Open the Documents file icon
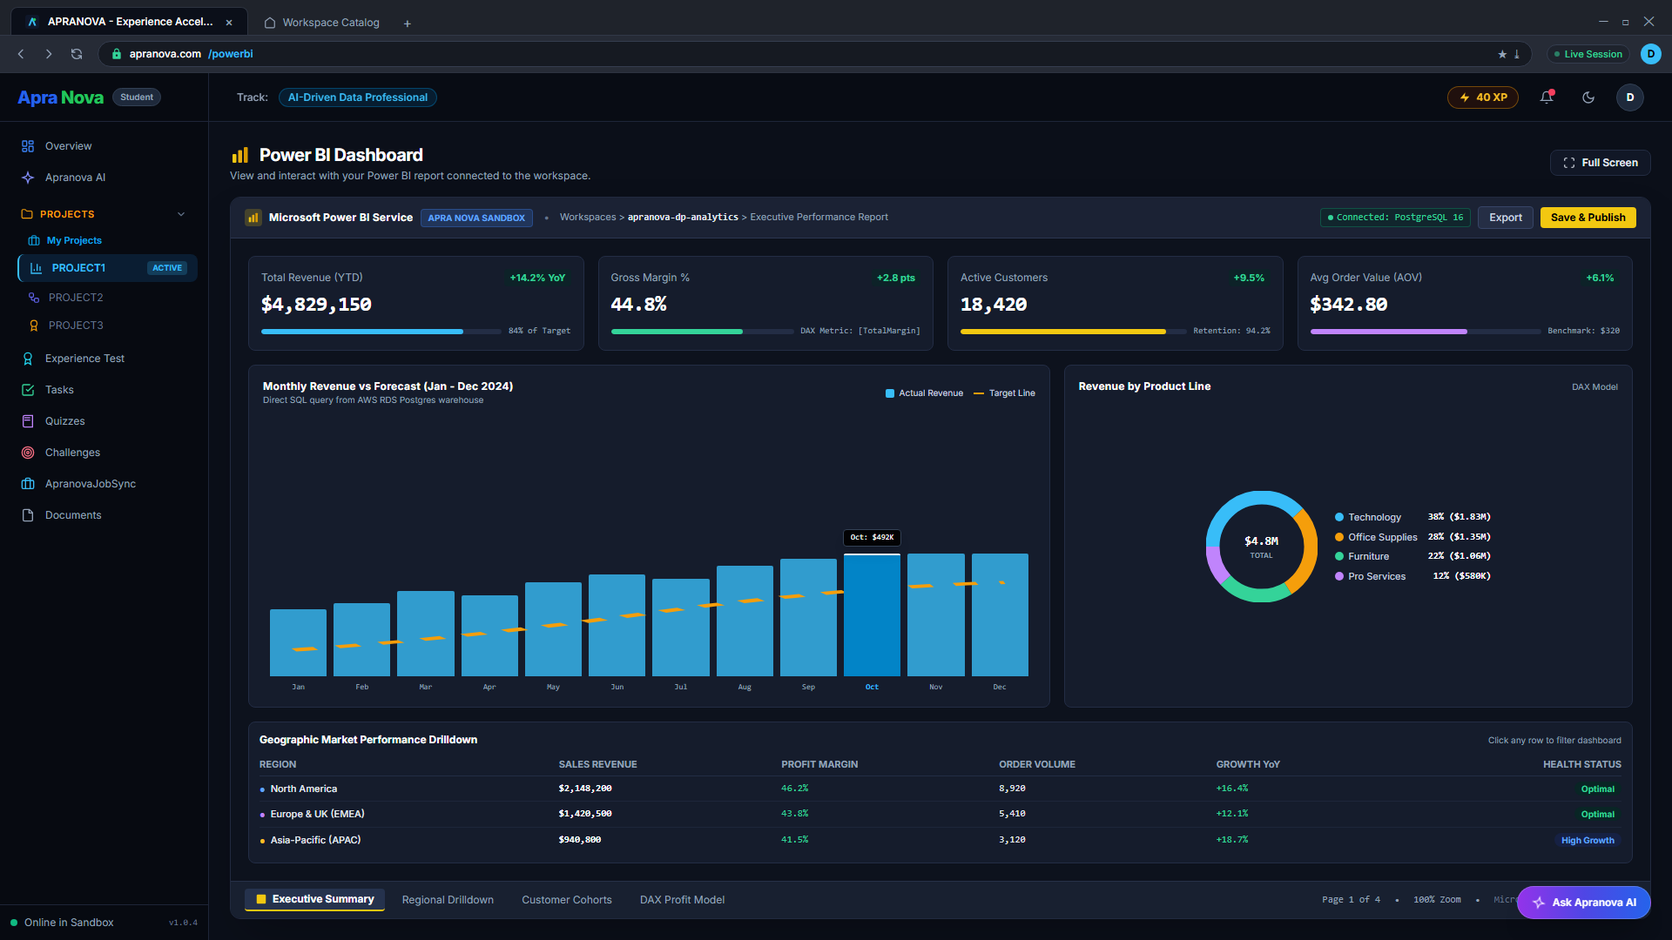The height and width of the screenshot is (940, 1672). [28, 515]
